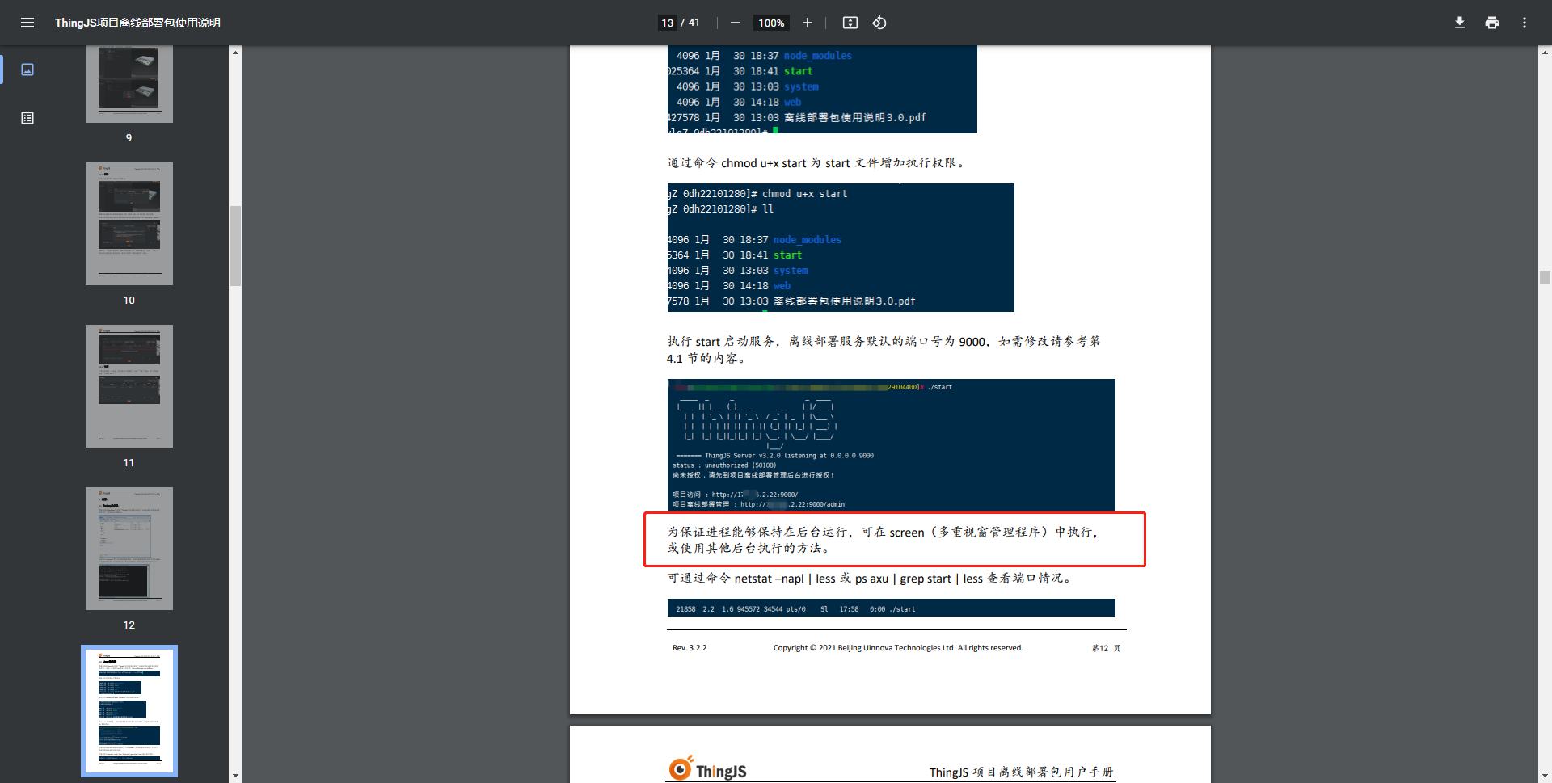The image size is (1552, 783).
Task: Click the ps output line showing ./start
Action: pos(891,608)
